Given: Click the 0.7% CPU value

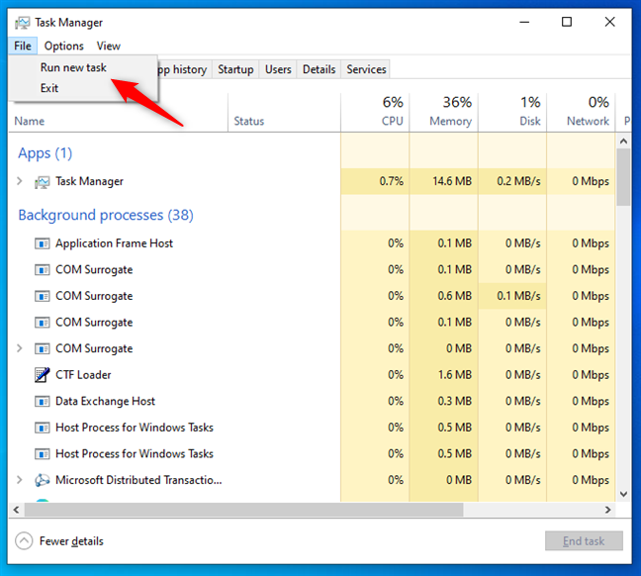Looking at the screenshot, I should point(391,181).
